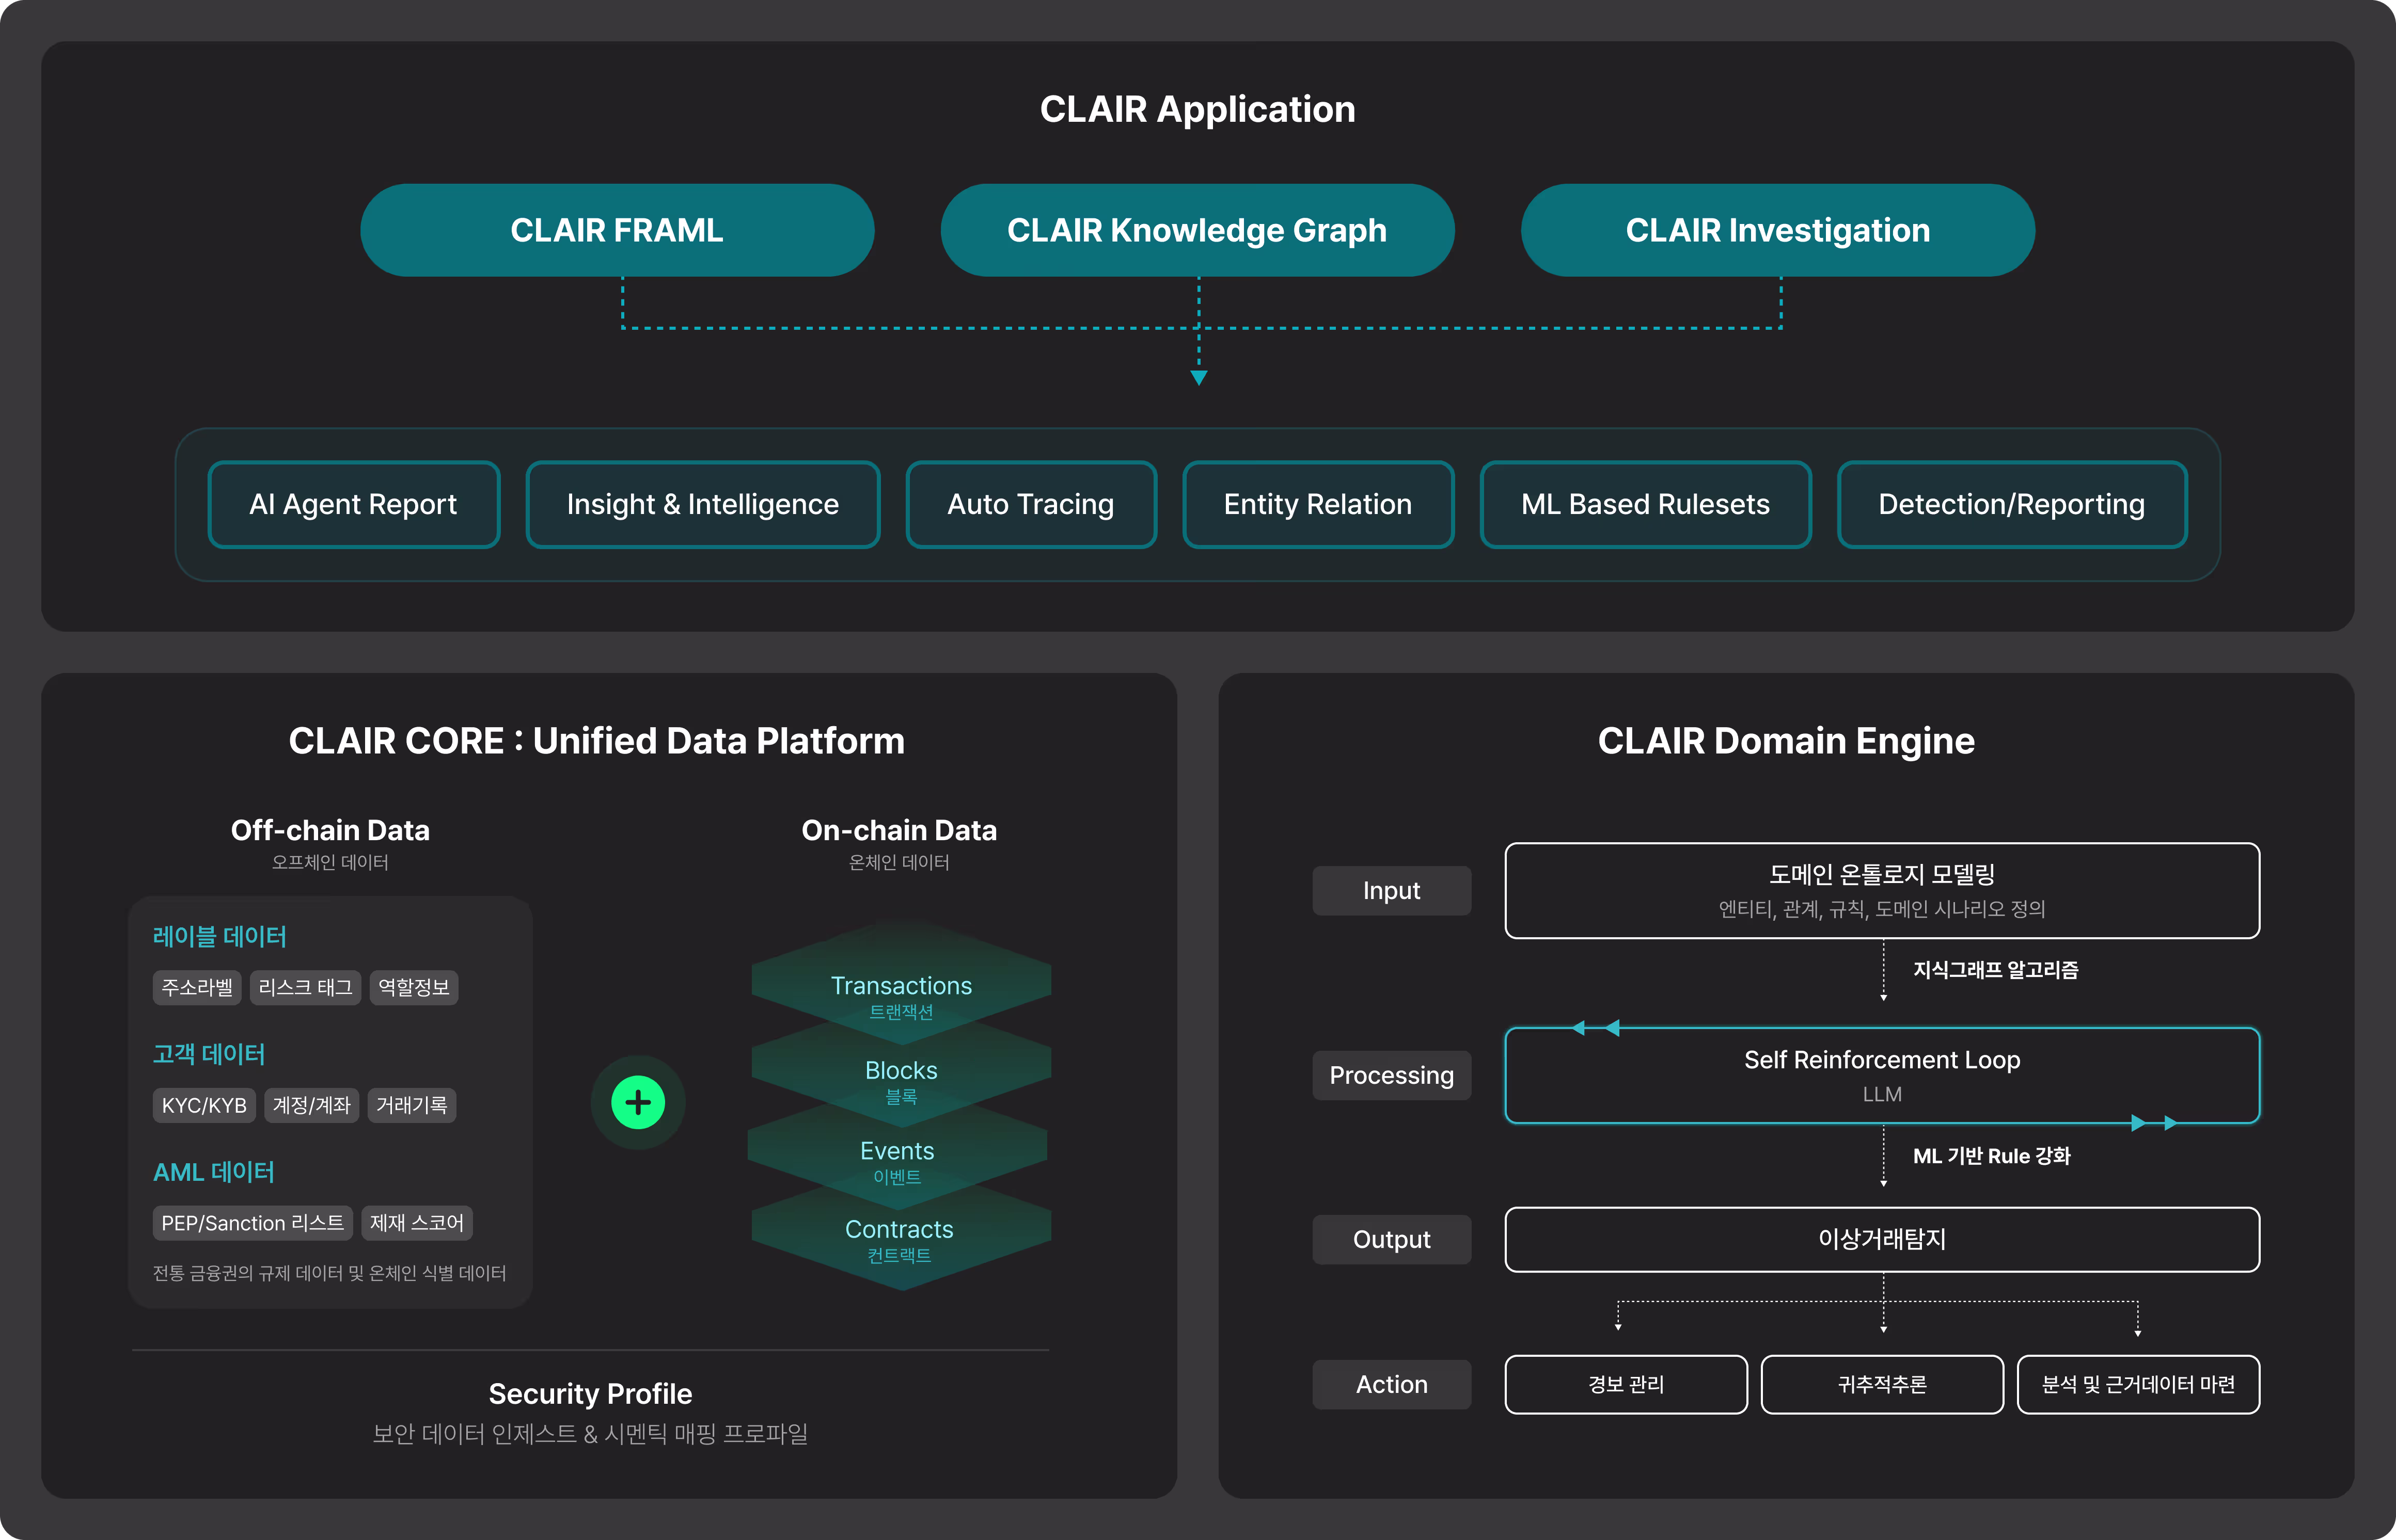Click the AI Agent Report box
This screenshot has width=2396, height=1540.
353,504
